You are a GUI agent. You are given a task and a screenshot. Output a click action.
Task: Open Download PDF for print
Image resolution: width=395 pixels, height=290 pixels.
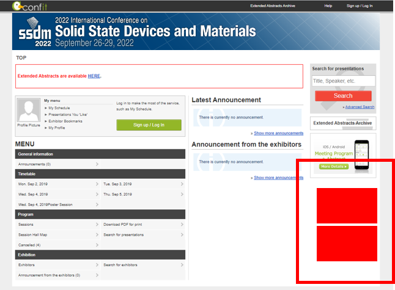142,225
